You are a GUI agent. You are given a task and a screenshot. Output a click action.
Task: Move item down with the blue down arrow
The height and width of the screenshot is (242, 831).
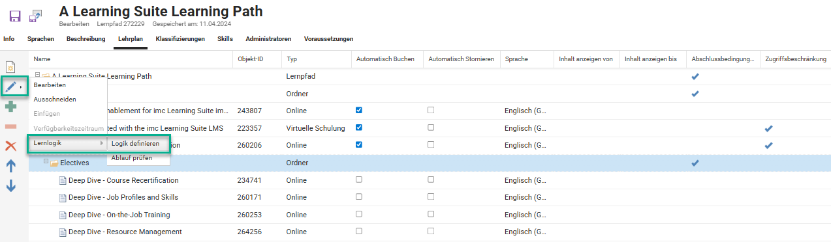click(x=10, y=186)
